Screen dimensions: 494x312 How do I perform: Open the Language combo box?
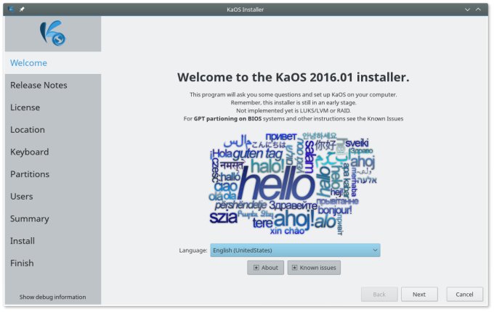coord(295,250)
